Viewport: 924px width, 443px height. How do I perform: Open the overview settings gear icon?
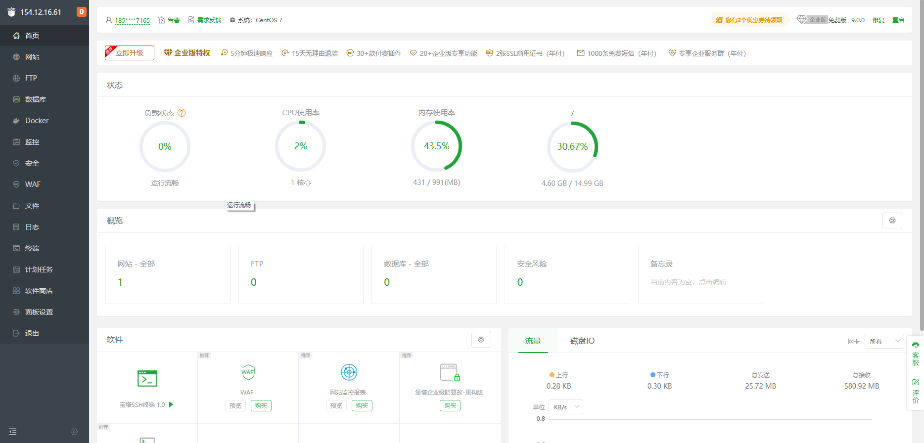892,221
